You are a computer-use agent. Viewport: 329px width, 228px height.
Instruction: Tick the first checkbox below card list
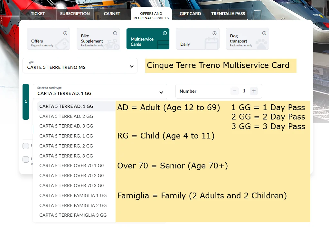pyautogui.click(x=26, y=146)
